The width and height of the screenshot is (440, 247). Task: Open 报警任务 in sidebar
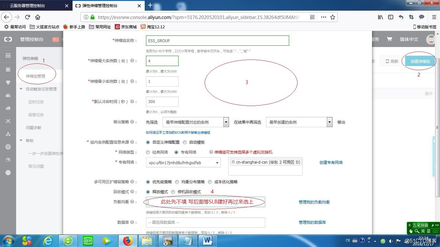tap(36, 115)
